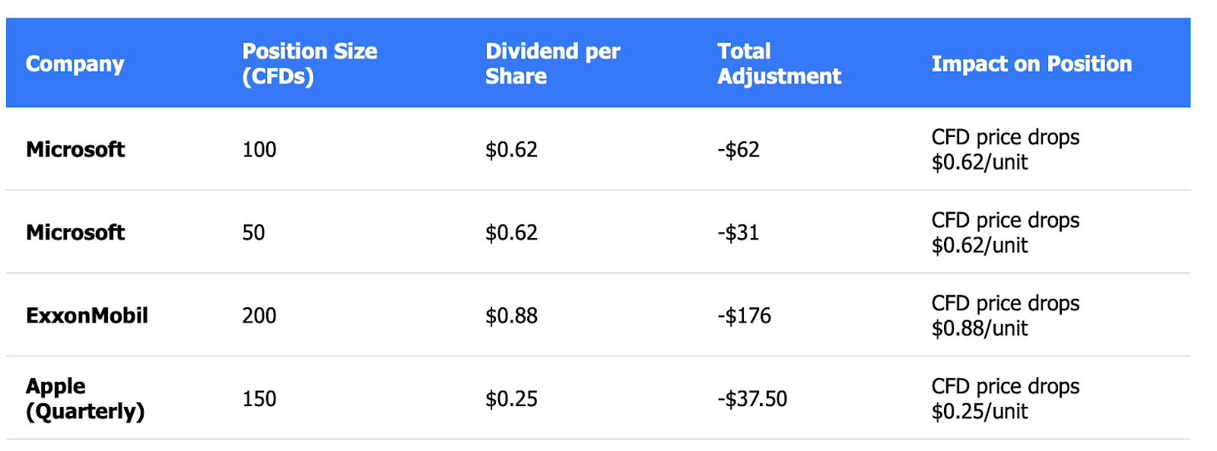
Task: Click the $0.25 dividend per share
Action: tap(511, 399)
